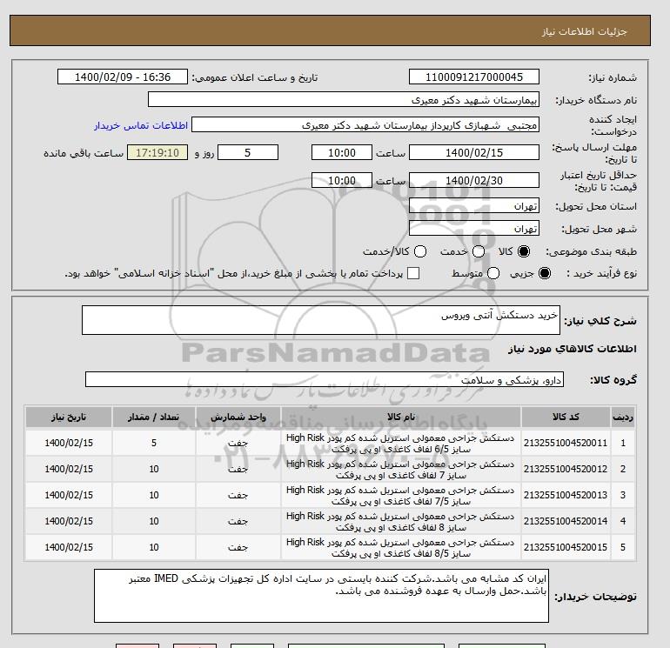Click the نوع فرآیند خرید label
This screenshot has width=670, height=648.
coord(600,273)
